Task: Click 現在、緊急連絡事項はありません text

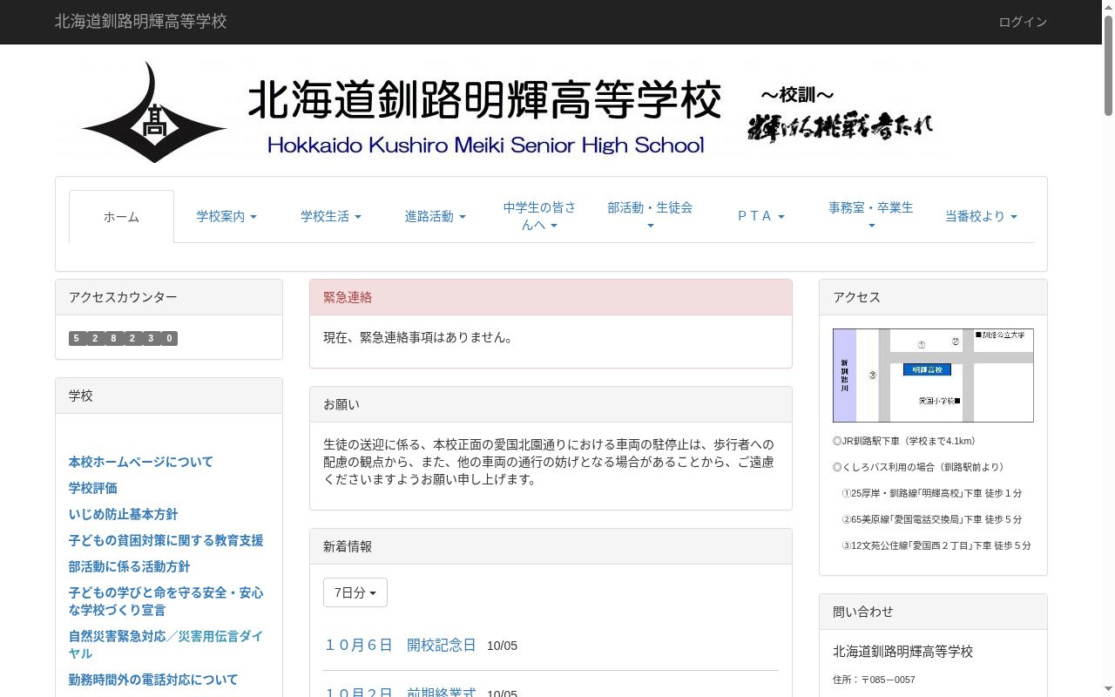Action: [420, 337]
